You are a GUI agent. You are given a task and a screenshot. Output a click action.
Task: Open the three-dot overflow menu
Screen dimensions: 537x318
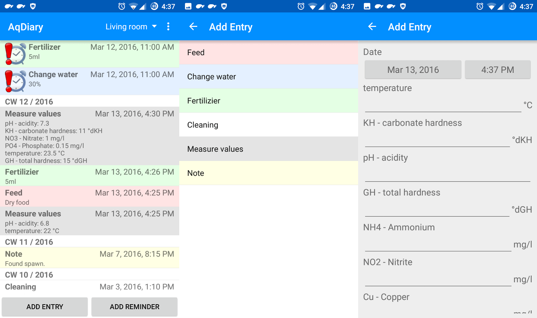tap(168, 27)
